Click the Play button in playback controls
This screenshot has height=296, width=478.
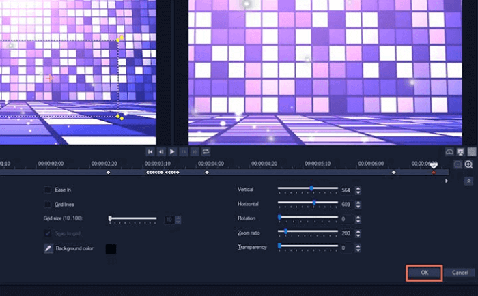(x=172, y=151)
